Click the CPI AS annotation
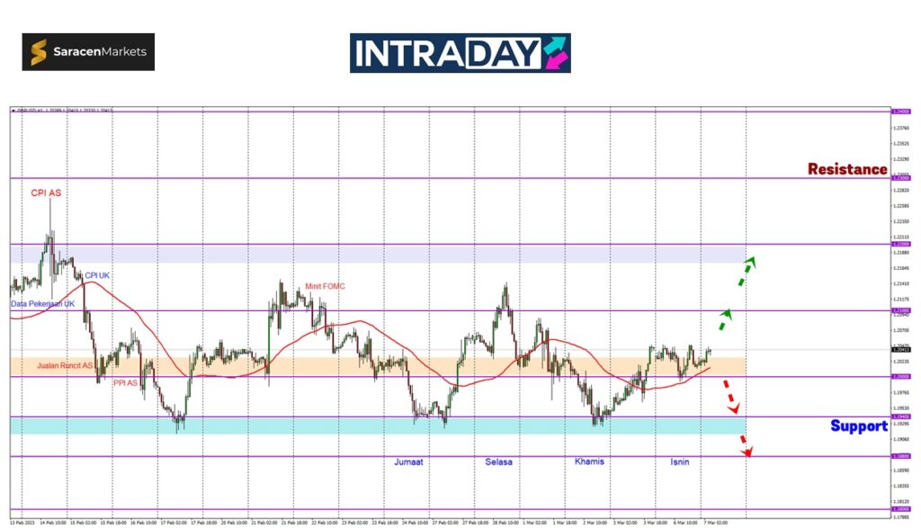The image size is (921, 528). (46, 192)
